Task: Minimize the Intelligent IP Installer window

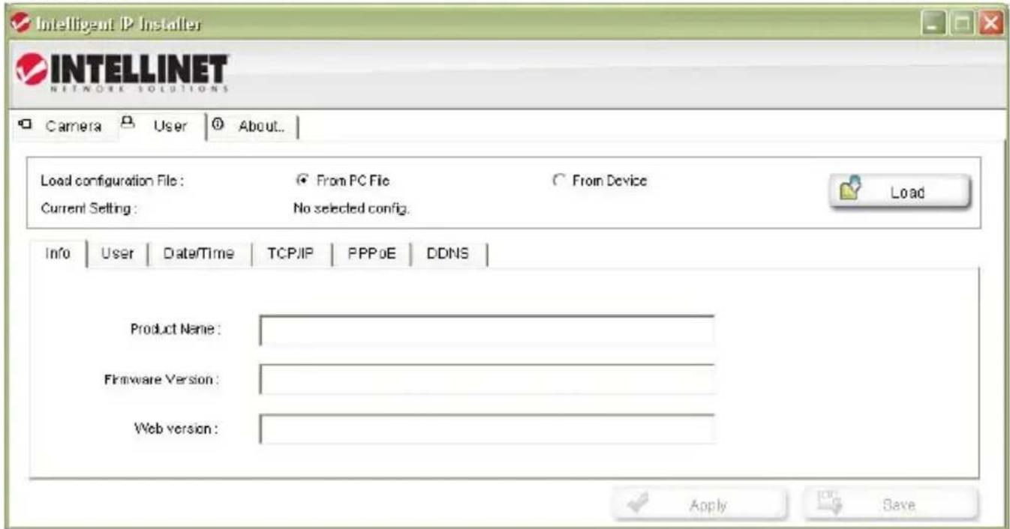Action: (x=933, y=24)
